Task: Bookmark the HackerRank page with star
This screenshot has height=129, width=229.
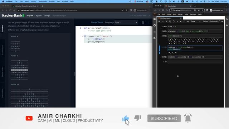Action: 126,10
